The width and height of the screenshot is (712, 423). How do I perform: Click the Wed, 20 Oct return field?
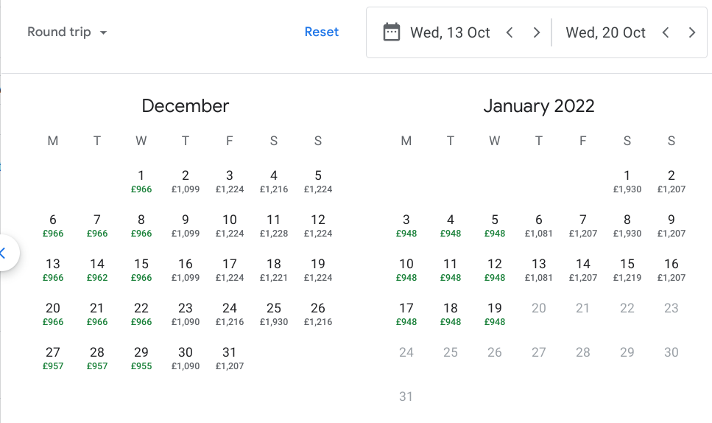605,32
